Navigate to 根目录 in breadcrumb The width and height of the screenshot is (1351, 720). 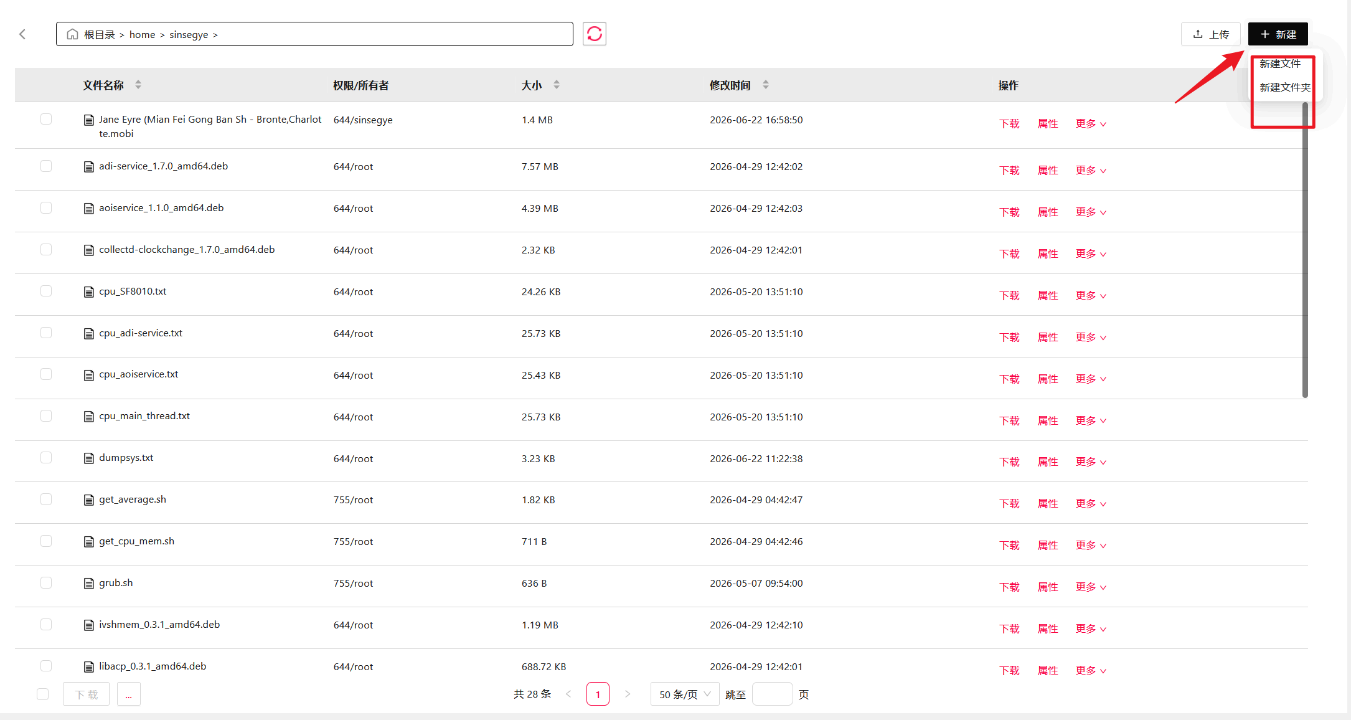(100, 34)
